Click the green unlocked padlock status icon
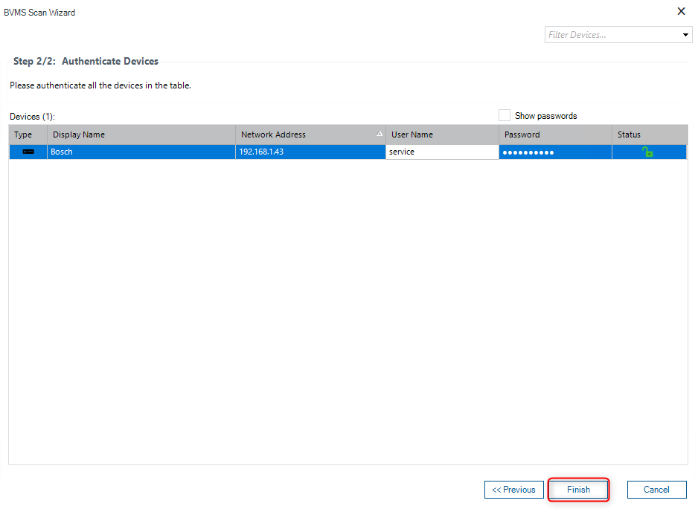Viewport: 698px width, 509px height. [x=647, y=152]
